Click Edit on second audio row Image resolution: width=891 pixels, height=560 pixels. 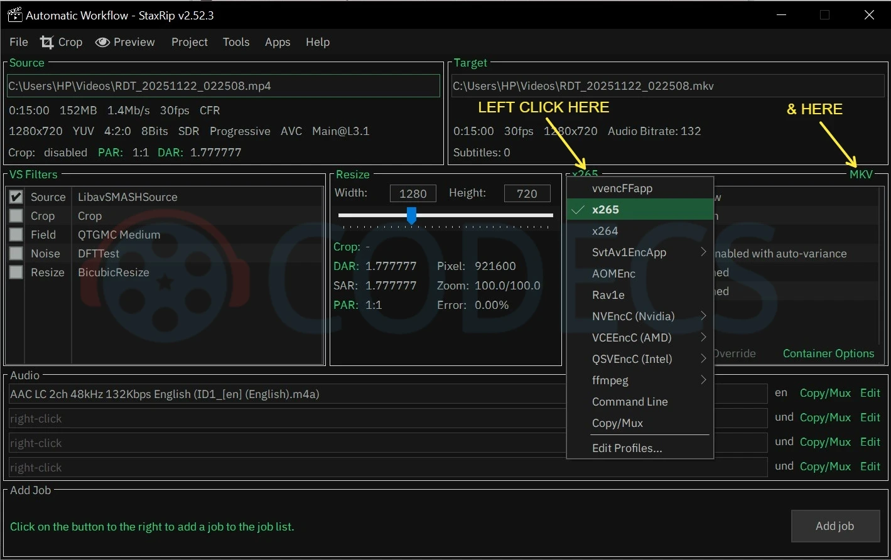click(x=870, y=417)
